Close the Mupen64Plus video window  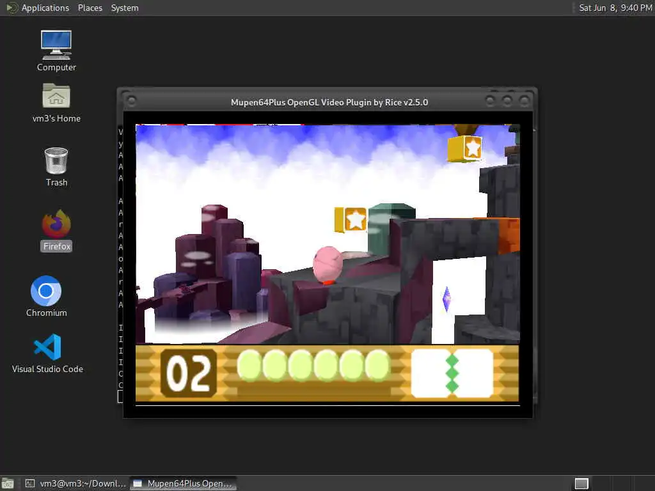coord(524,100)
